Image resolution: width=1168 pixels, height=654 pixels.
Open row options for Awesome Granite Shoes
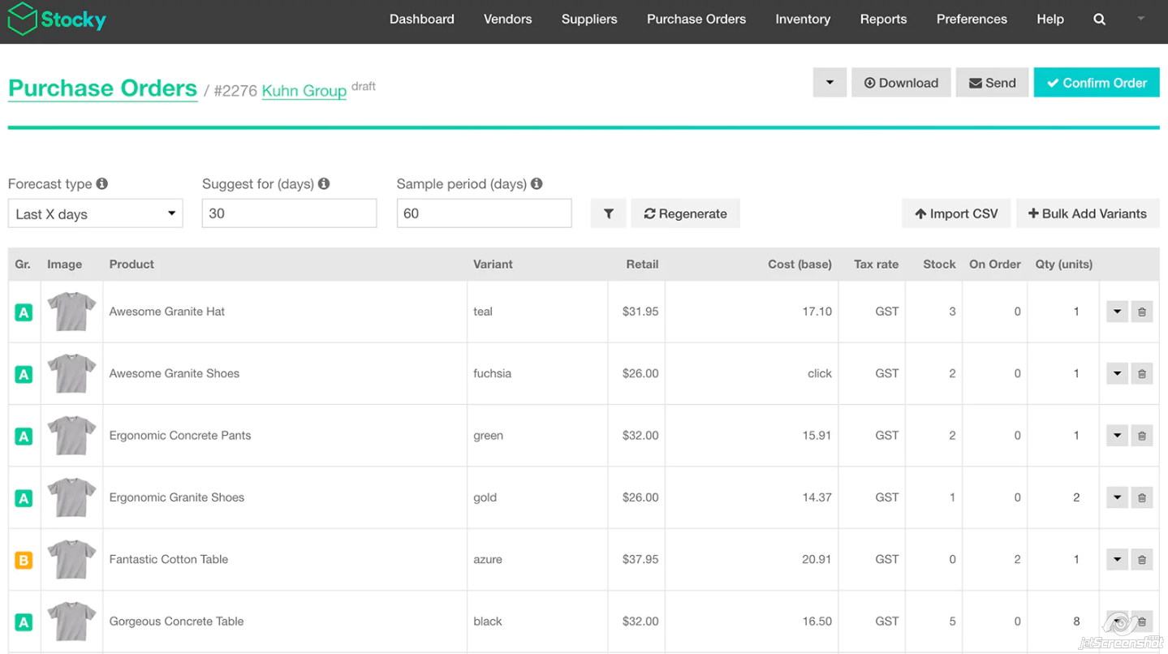(x=1117, y=374)
